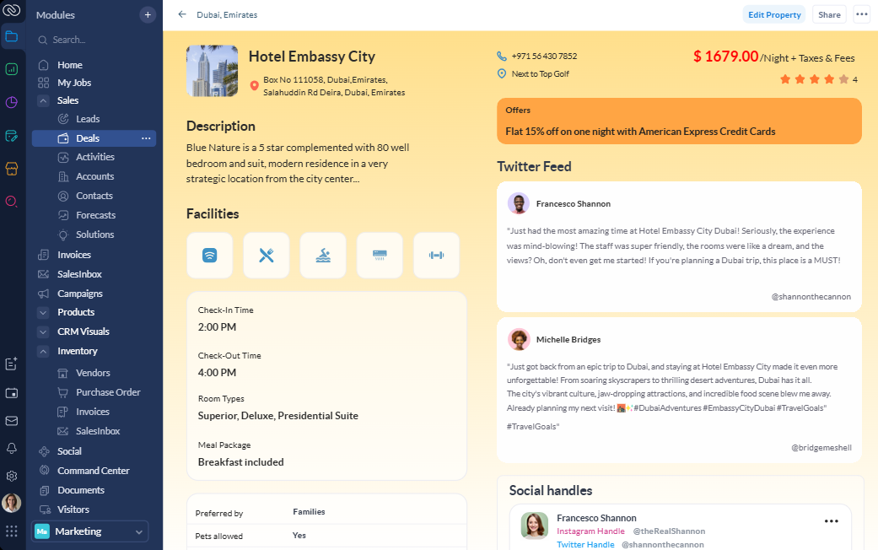This screenshot has width=878, height=550.
Task: Click the air conditioning facility icon
Action: click(x=379, y=255)
